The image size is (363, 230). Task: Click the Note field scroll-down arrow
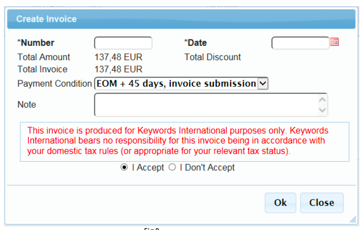(x=322, y=110)
